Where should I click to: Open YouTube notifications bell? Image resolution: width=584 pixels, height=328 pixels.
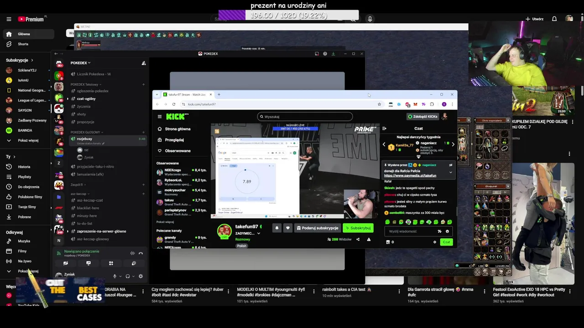pos(554,19)
